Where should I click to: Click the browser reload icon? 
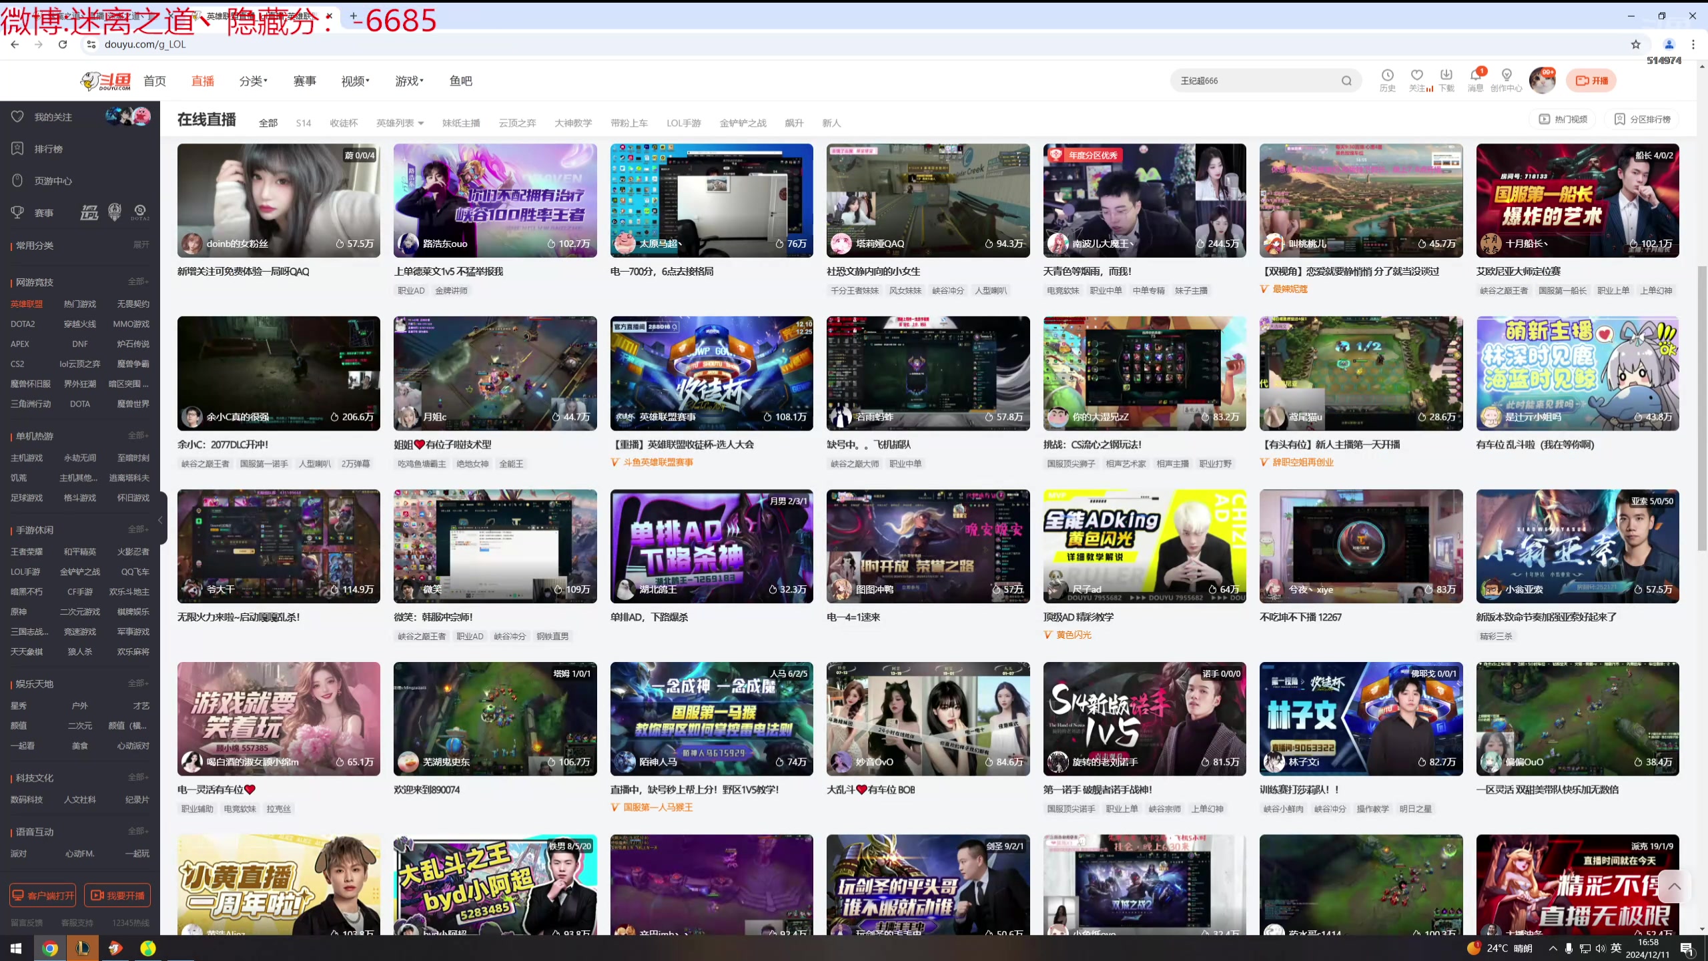click(x=63, y=44)
